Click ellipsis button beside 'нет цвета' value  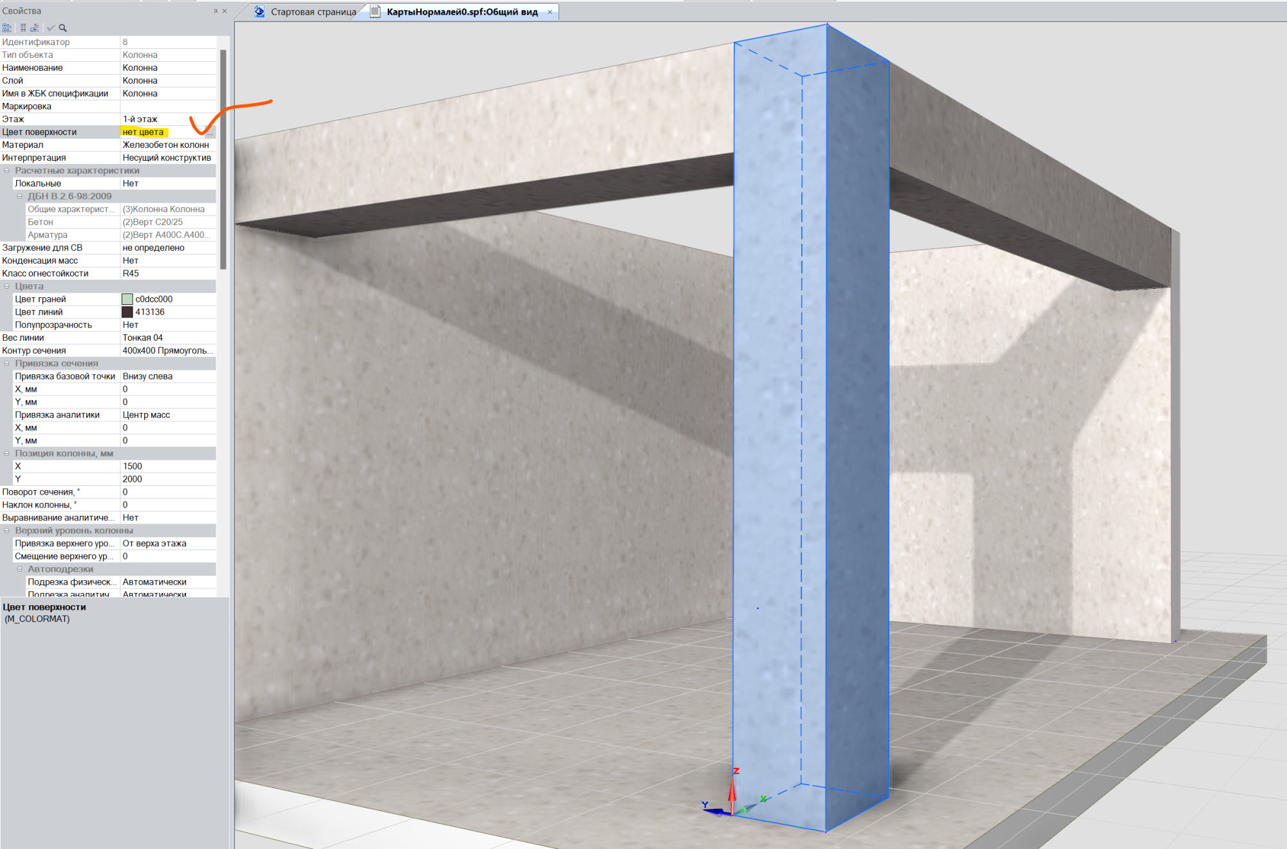210,132
